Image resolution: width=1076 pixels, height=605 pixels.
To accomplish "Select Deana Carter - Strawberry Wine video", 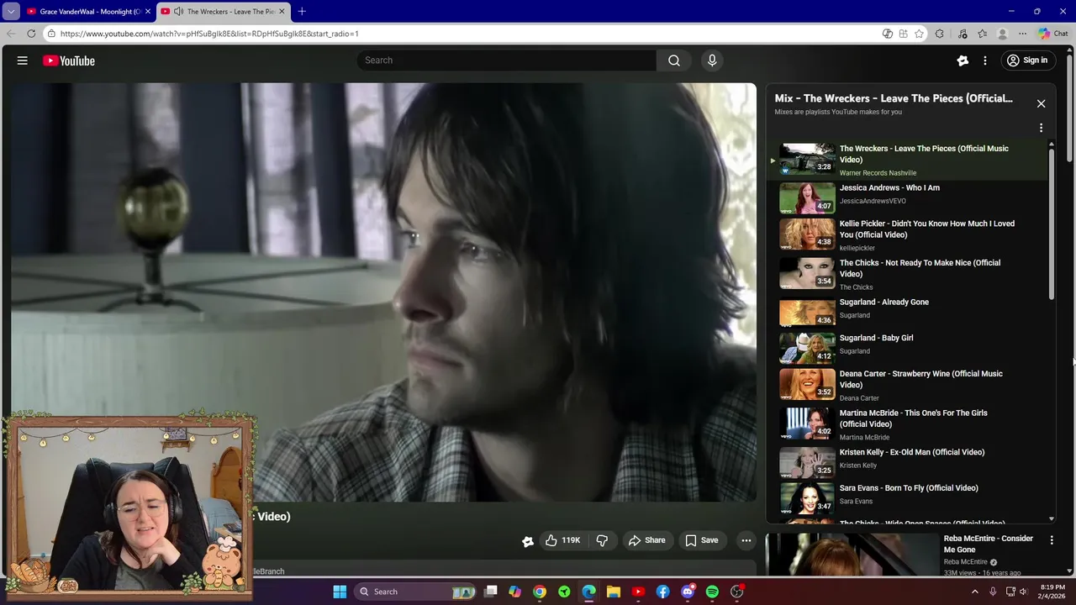I will click(908, 385).
